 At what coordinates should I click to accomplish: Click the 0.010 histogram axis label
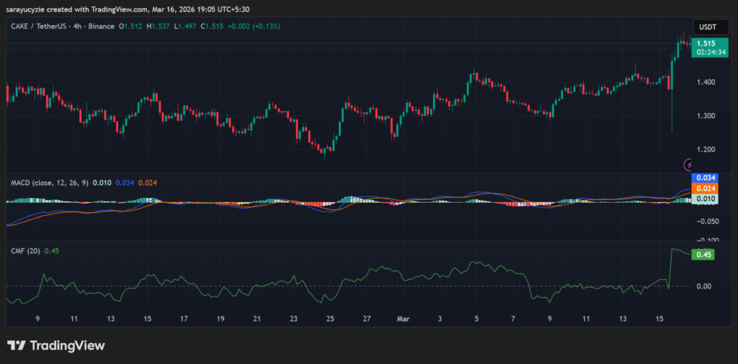[703, 198]
